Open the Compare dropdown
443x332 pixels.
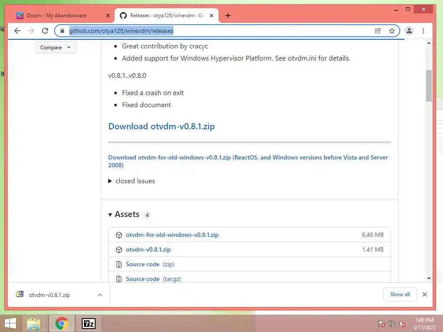55,48
